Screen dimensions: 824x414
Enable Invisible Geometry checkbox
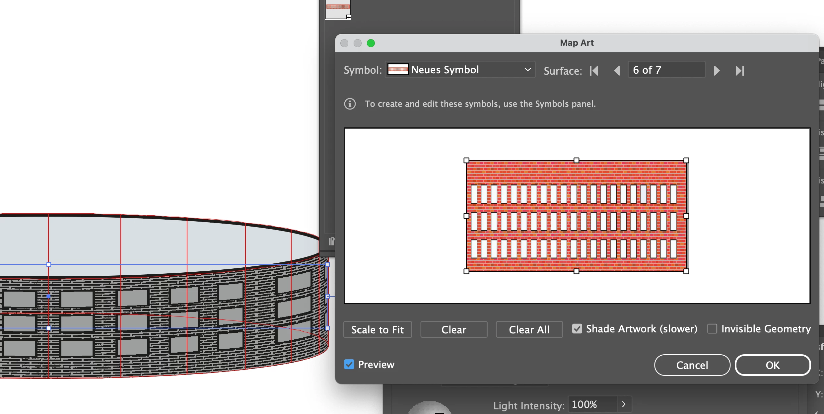(x=712, y=329)
